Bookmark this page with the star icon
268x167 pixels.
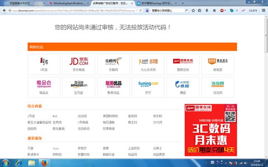click(x=193, y=11)
